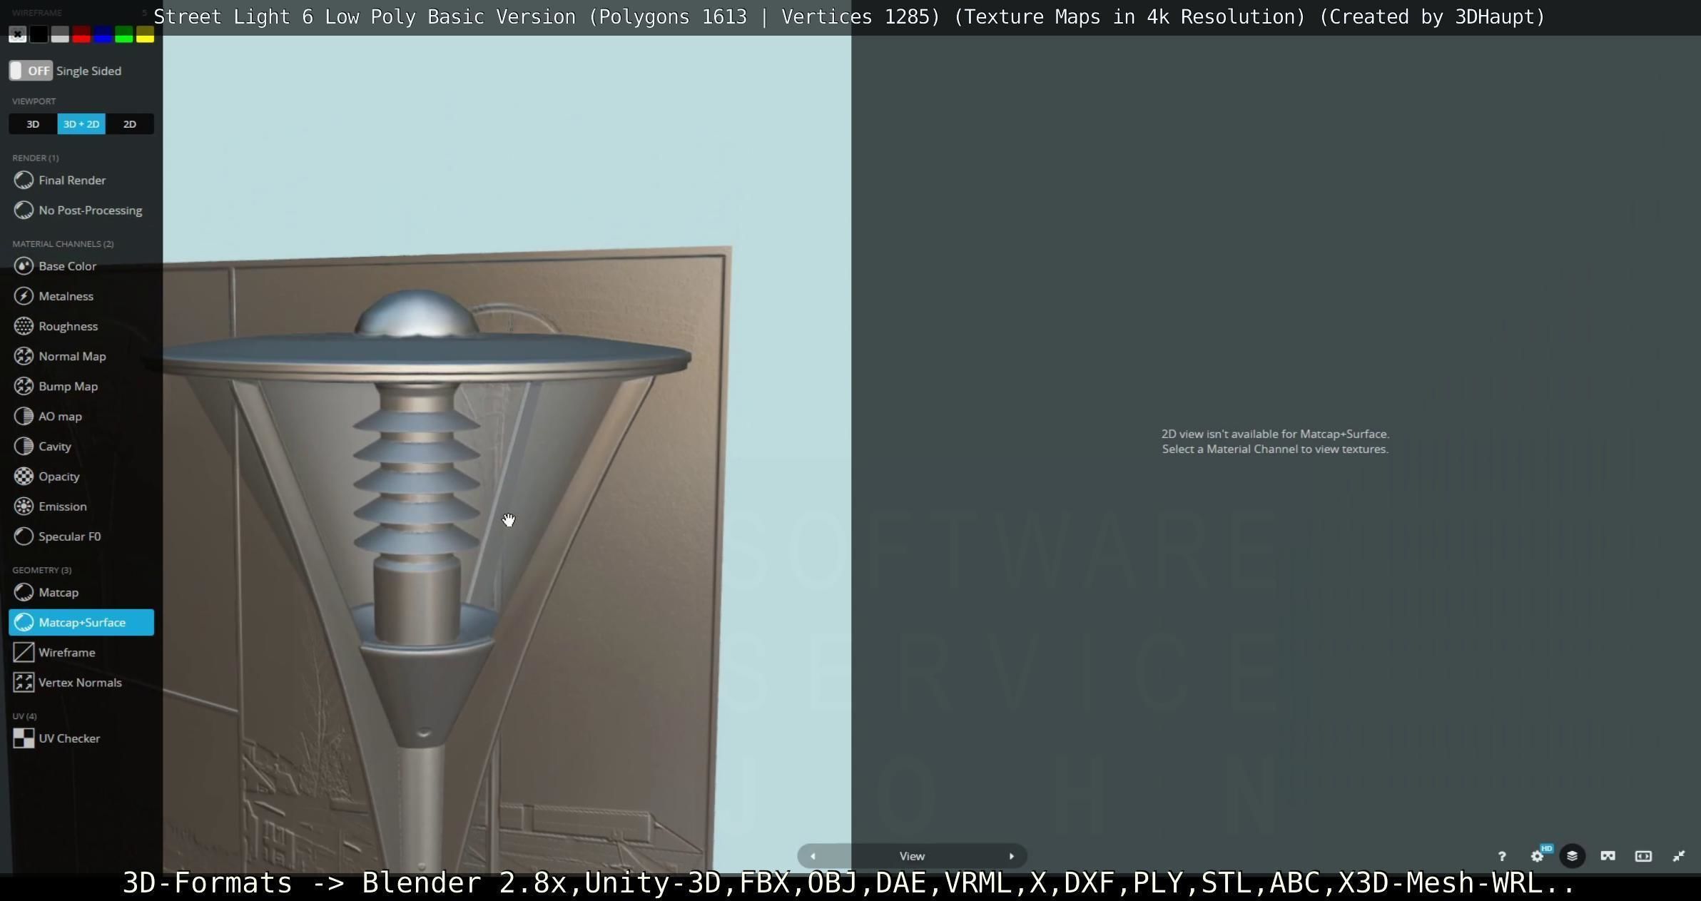Exit fullscreen with collapse arrows icon

[x=1679, y=856]
